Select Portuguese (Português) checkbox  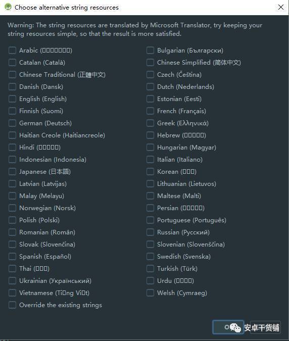[150, 220]
